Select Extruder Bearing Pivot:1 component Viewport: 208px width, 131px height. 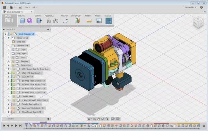click(31, 104)
